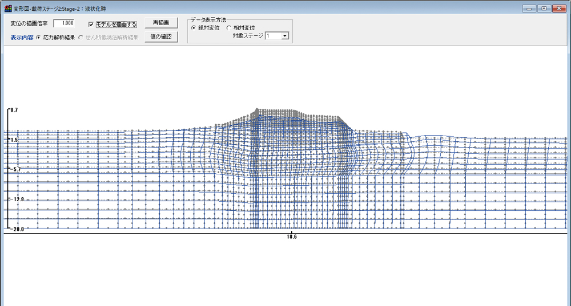The image size is (571, 306).
Task: Choose the せん断低流法解析結果 radio option
Action: coord(81,38)
